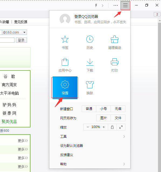This screenshot has width=161, height=172.
Task: Open new incognito window (无痕)
Action: [118, 109]
